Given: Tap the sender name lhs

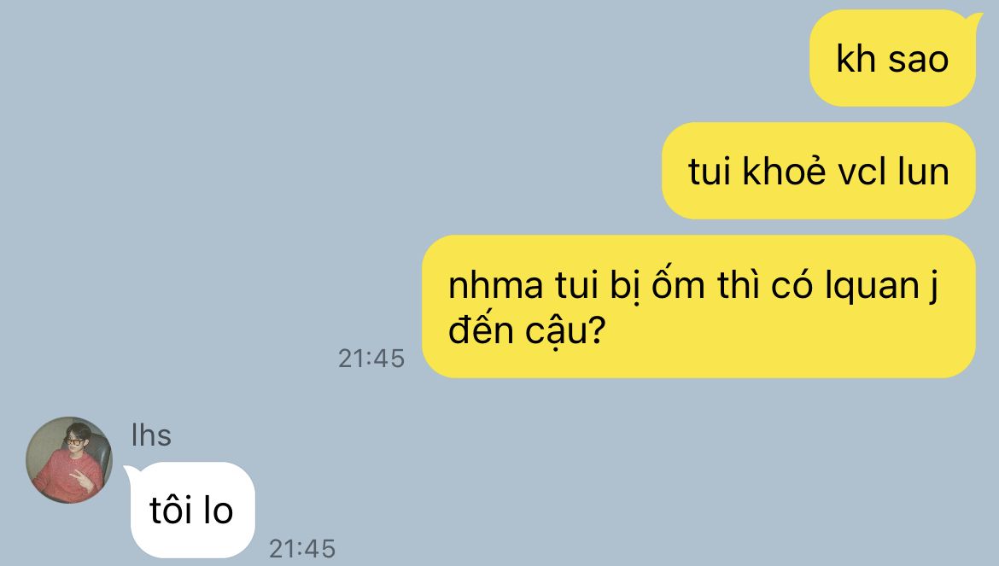Looking at the screenshot, I should pyautogui.click(x=151, y=435).
